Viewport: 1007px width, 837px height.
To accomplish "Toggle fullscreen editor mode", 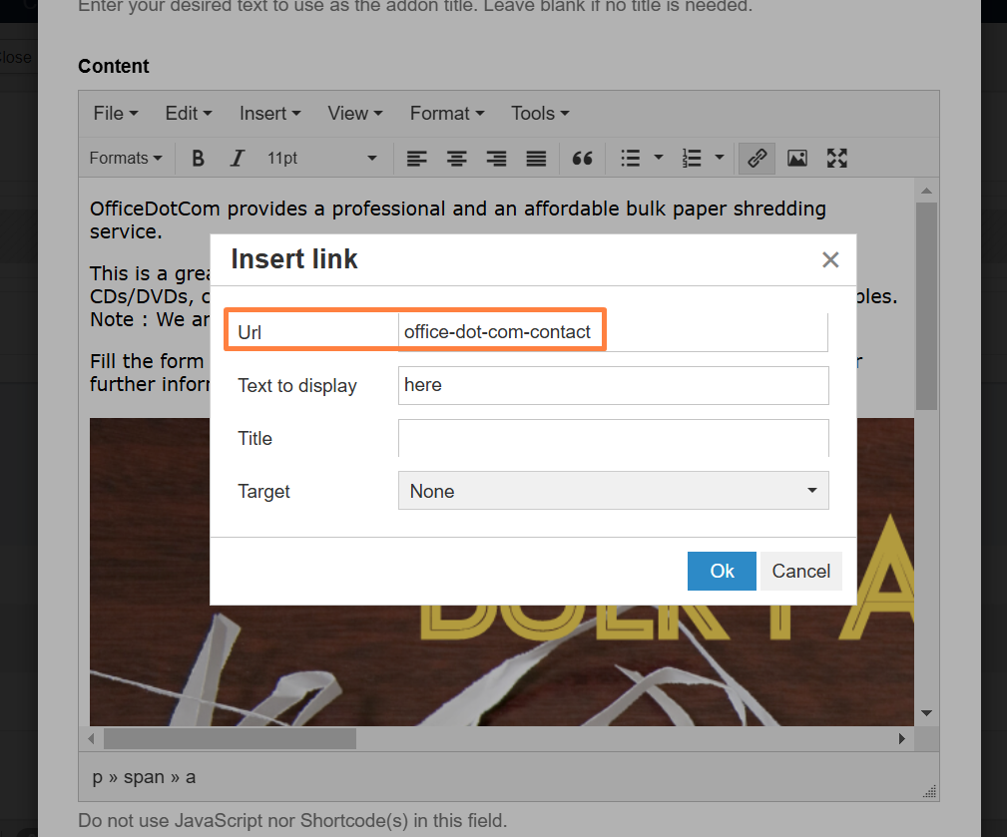I will point(836,158).
